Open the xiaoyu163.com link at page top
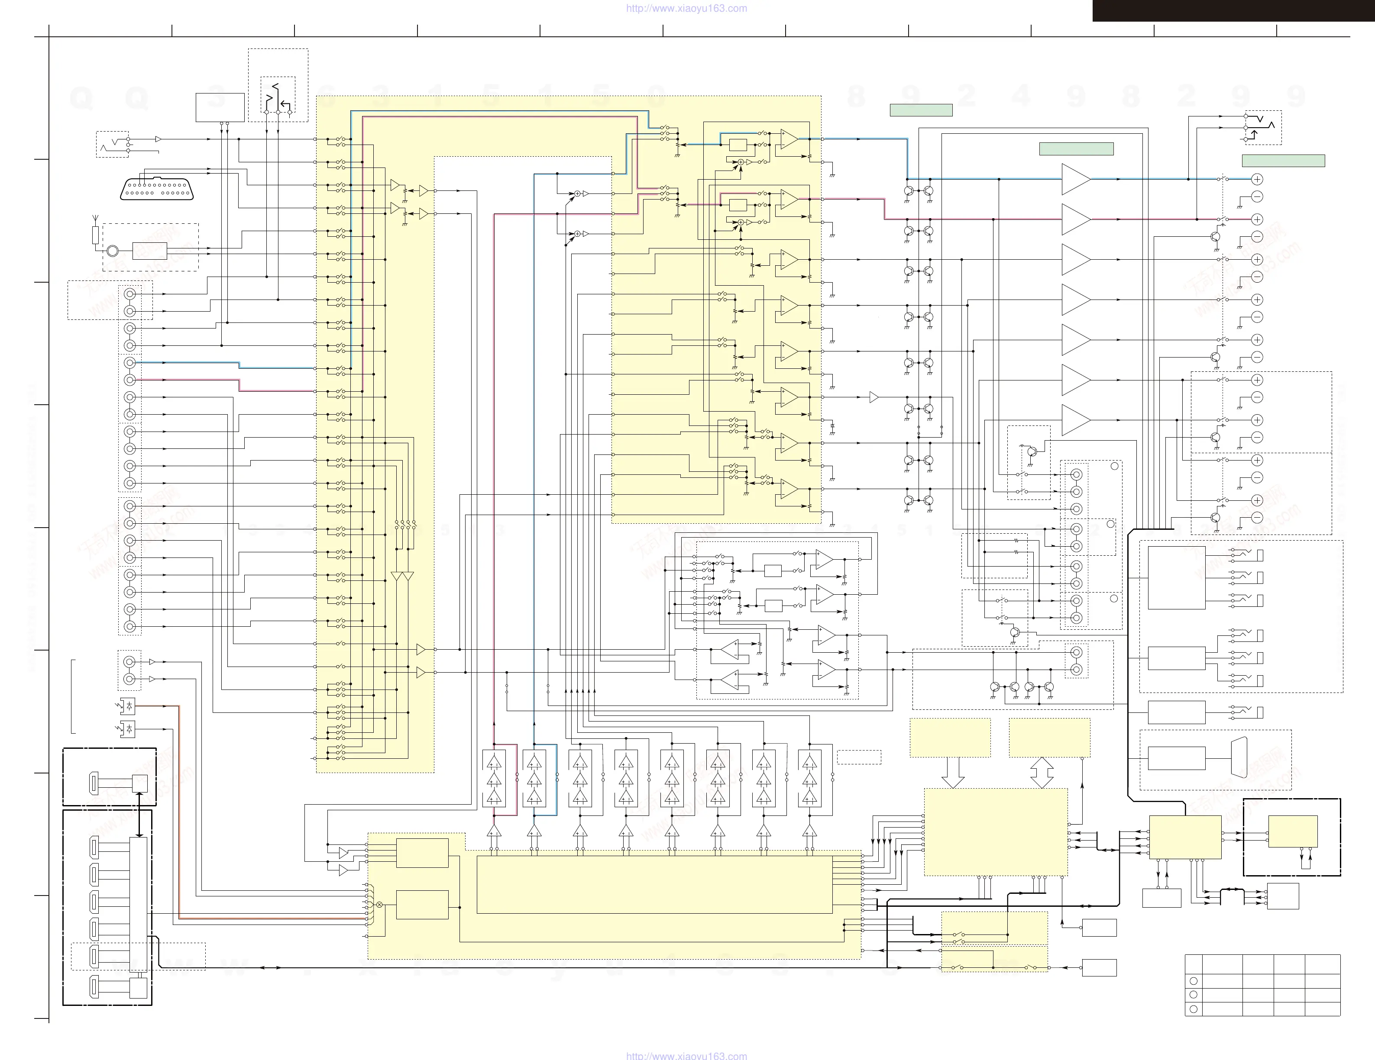 pos(686,8)
